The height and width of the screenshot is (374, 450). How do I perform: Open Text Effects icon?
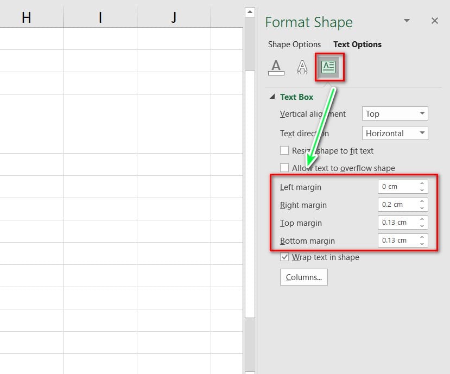(x=302, y=67)
